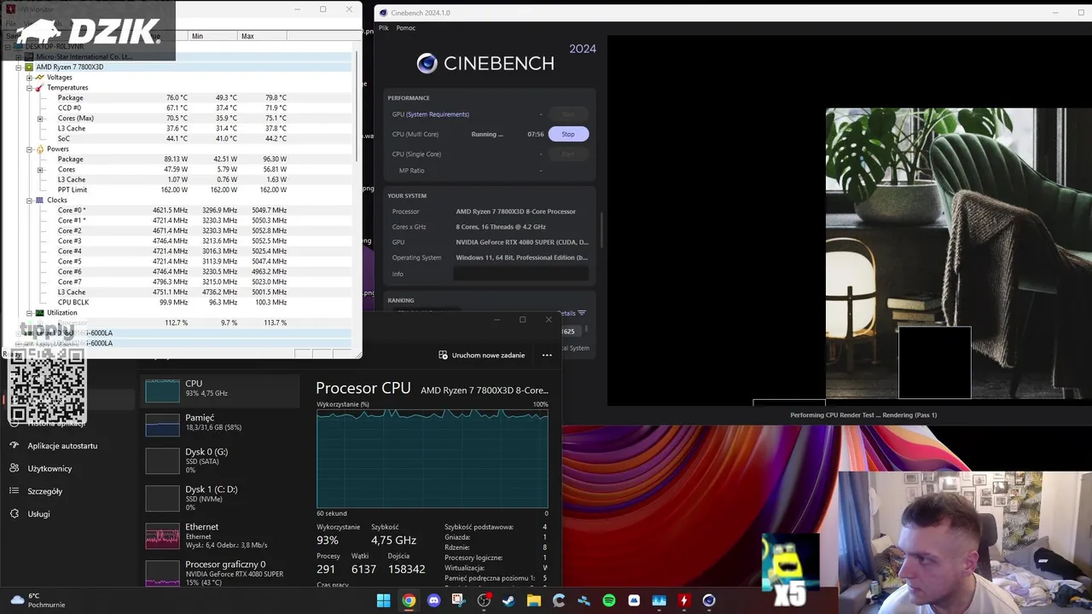Select CPU performance graph entry
The image size is (1092, 614).
pos(220,391)
